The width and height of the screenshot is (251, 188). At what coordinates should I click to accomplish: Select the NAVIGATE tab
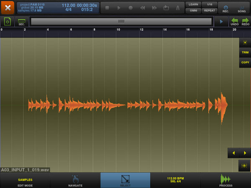(75, 180)
